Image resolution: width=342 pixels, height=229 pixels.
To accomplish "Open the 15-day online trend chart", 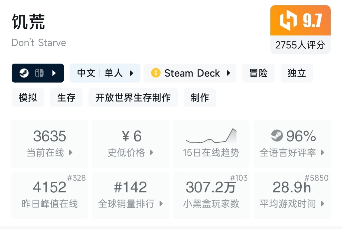I will 211,144.
